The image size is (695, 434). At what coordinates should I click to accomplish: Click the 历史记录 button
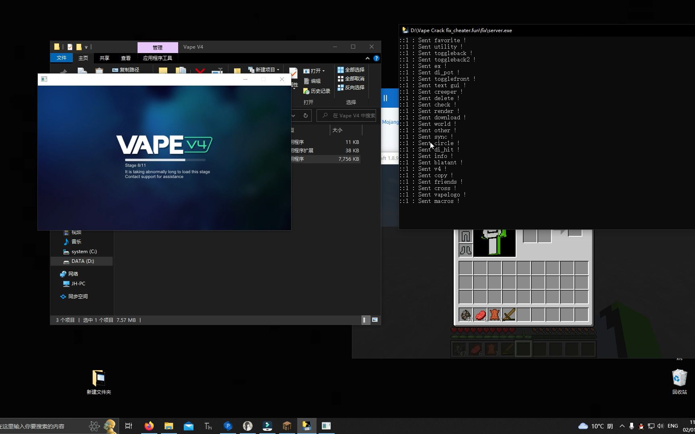click(317, 91)
